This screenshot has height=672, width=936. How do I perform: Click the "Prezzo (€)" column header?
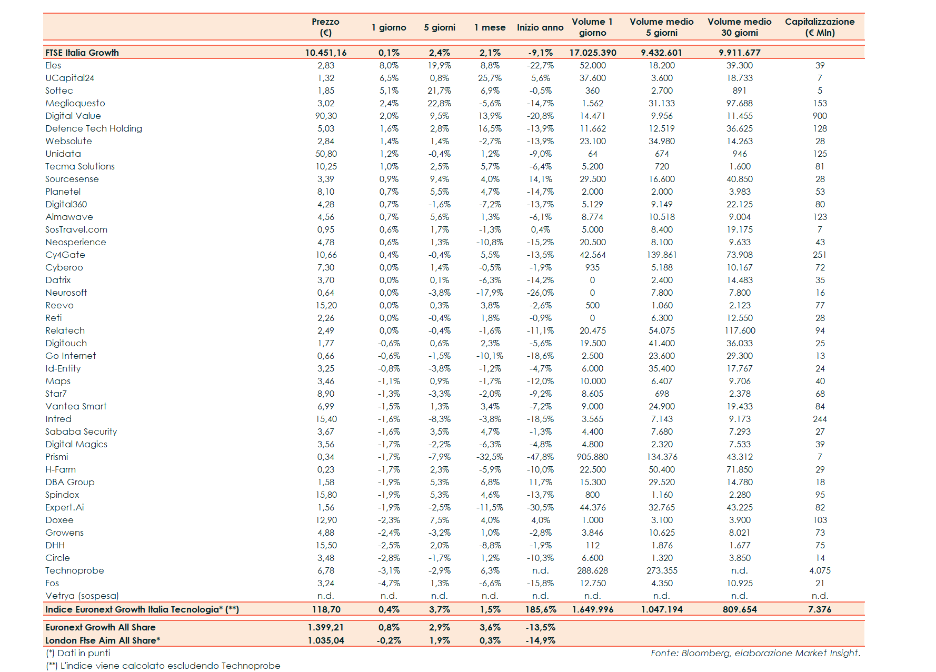325,27
